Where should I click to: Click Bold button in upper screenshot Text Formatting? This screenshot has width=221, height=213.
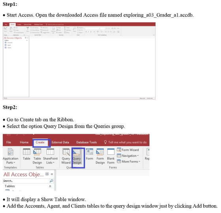(x=86, y=31)
